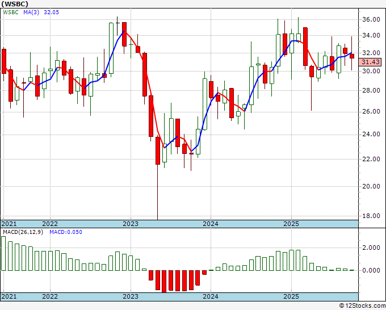386x310 pixels.
Task: Click the 26.00 price axis label
Action: pos(371,111)
